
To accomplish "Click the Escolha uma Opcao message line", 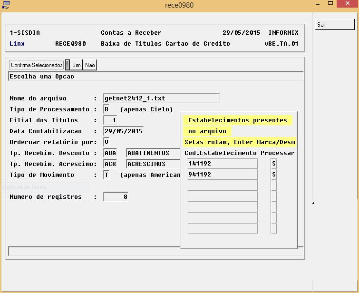I will click(x=155, y=77).
